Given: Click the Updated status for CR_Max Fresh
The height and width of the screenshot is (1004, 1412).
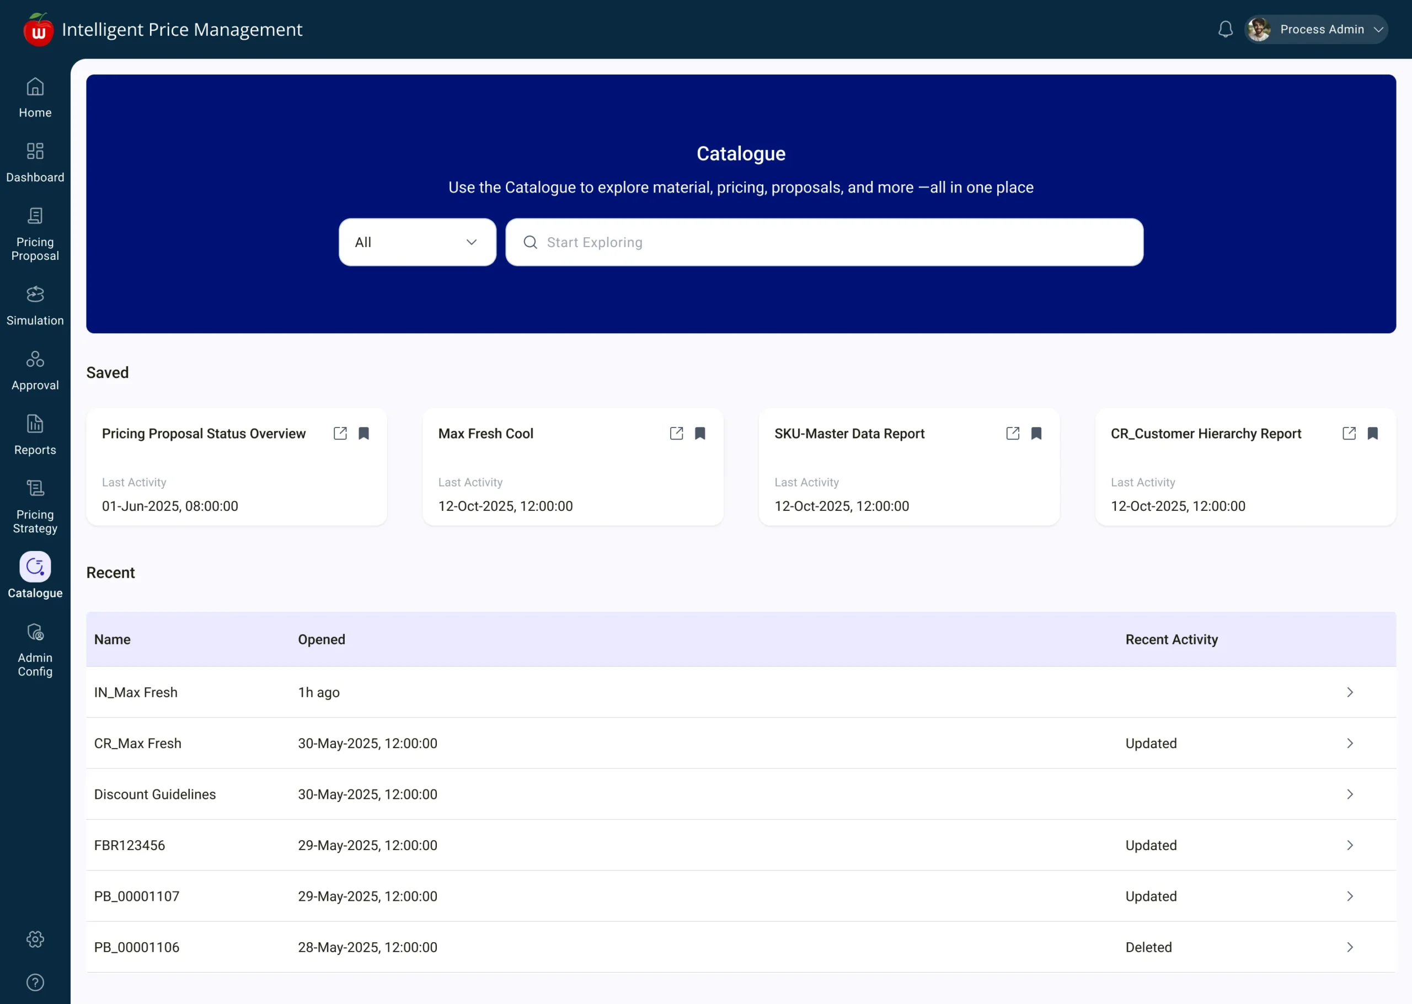Looking at the screenshot, I should 1151,743.
